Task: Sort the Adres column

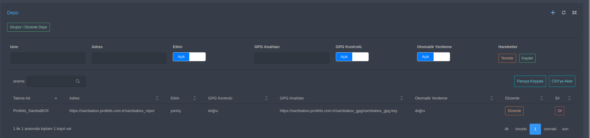Action: [x=157, y=98]
